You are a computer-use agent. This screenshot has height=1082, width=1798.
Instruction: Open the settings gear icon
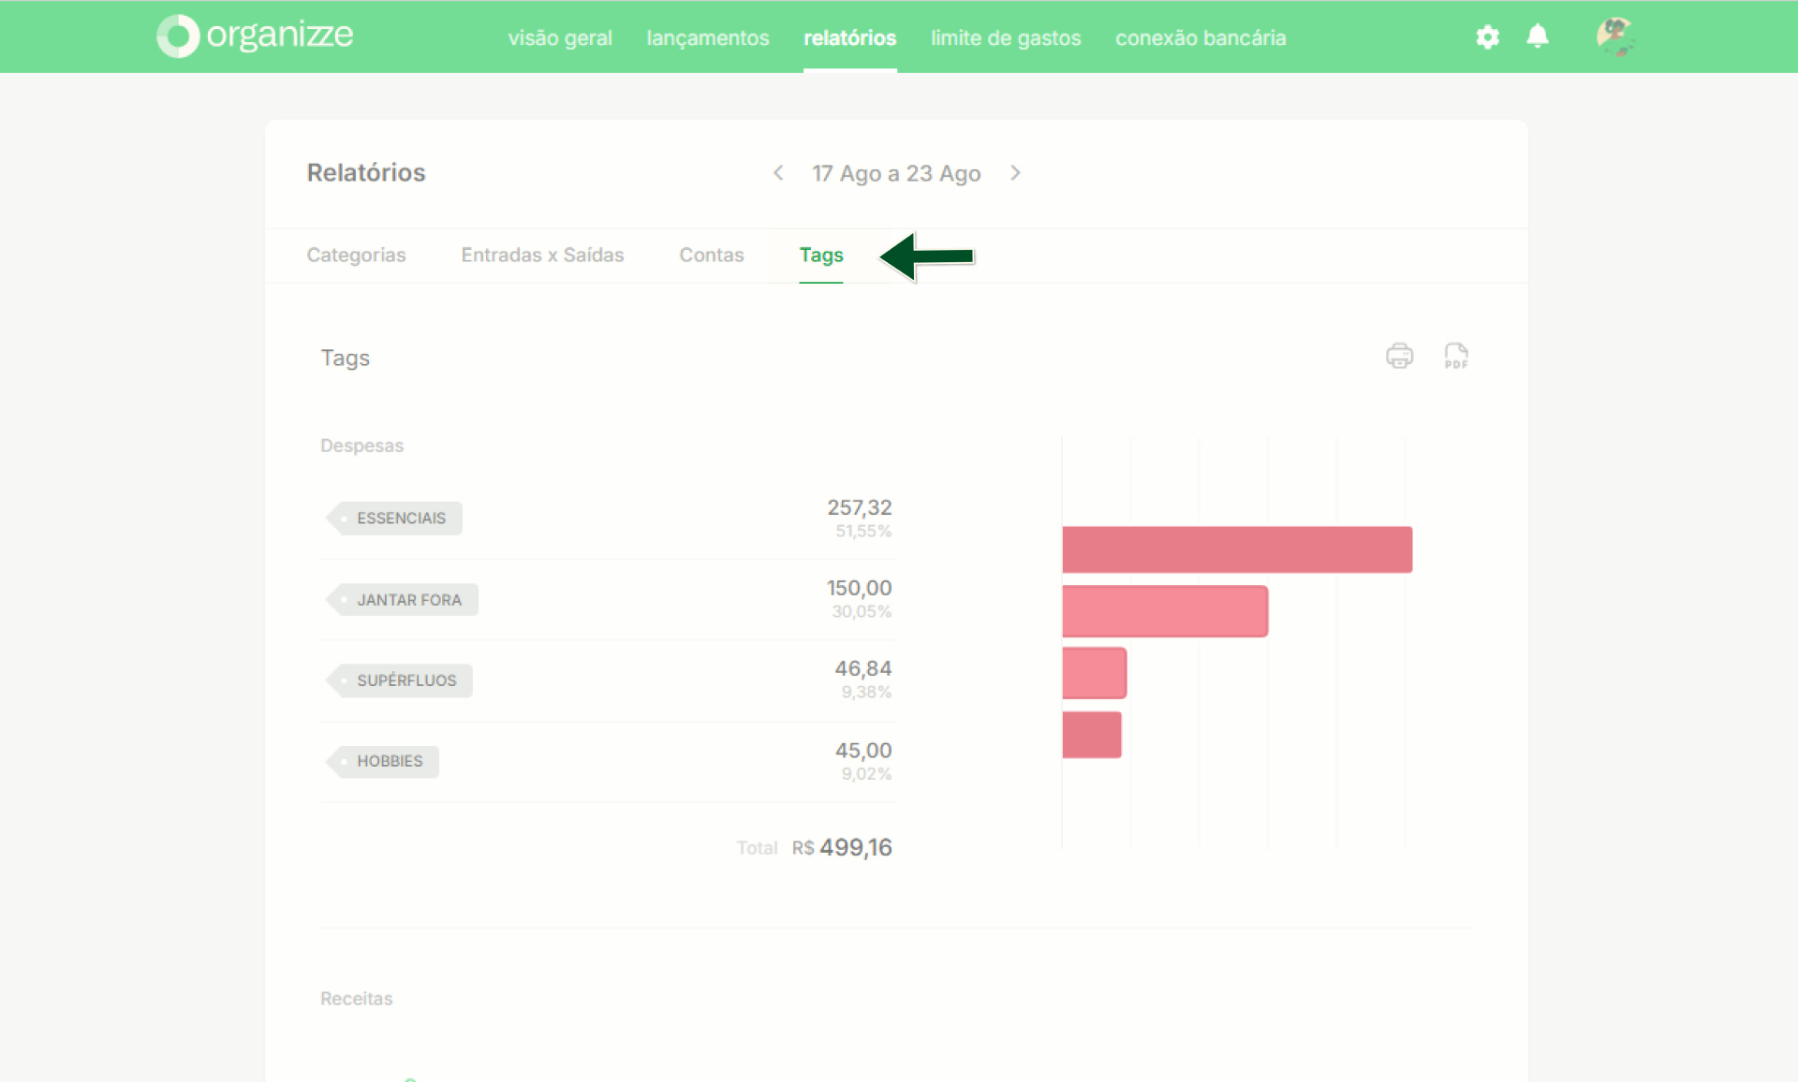tap(1487, 37)
